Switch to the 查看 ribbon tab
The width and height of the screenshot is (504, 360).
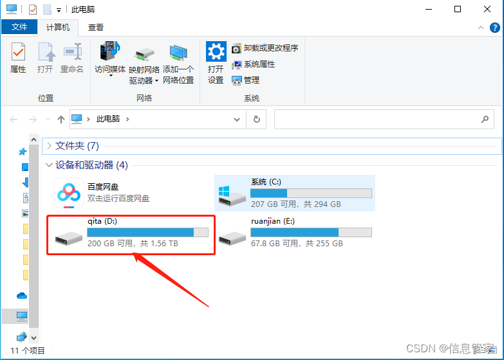coord(96,27)
